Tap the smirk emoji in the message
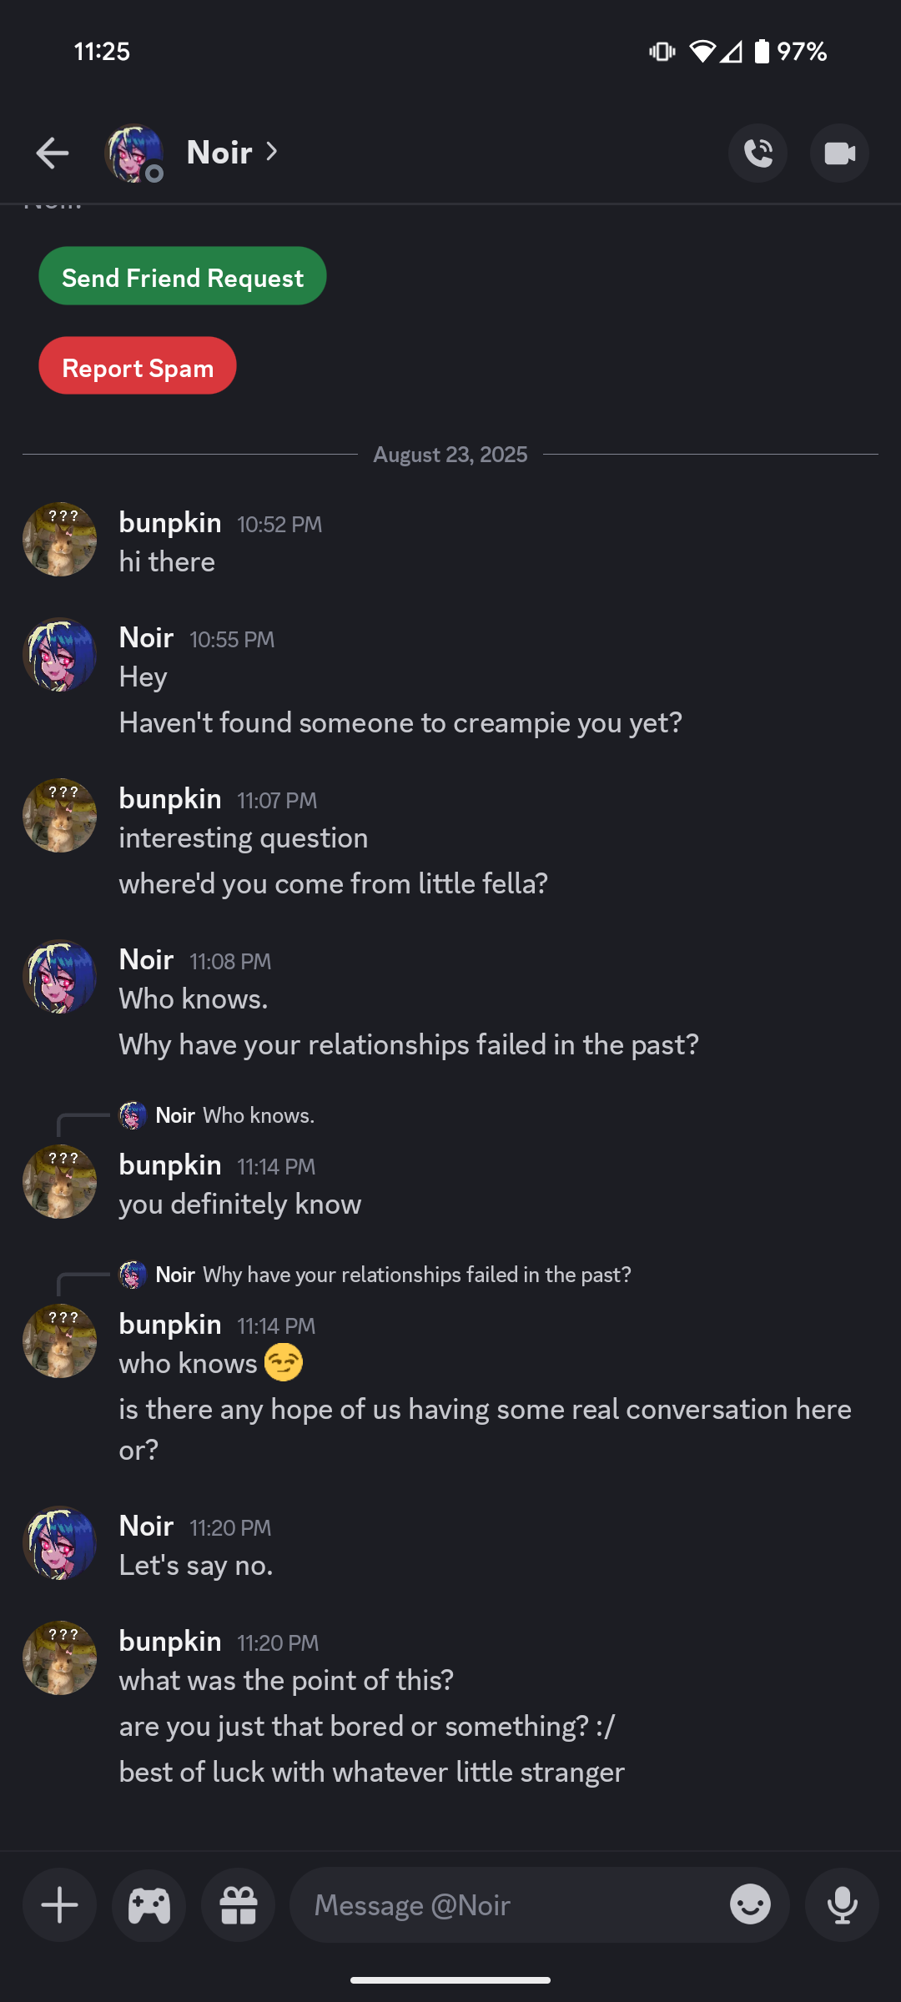Image resolution: width=901 pixels, height=2002 pixels. pos(284,1363)
